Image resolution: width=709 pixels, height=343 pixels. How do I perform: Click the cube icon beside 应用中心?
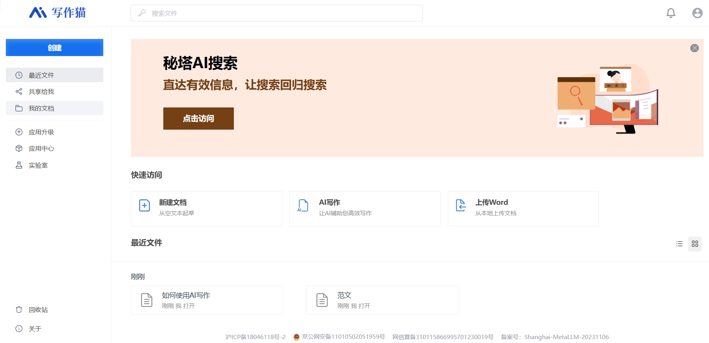point(19,148)
